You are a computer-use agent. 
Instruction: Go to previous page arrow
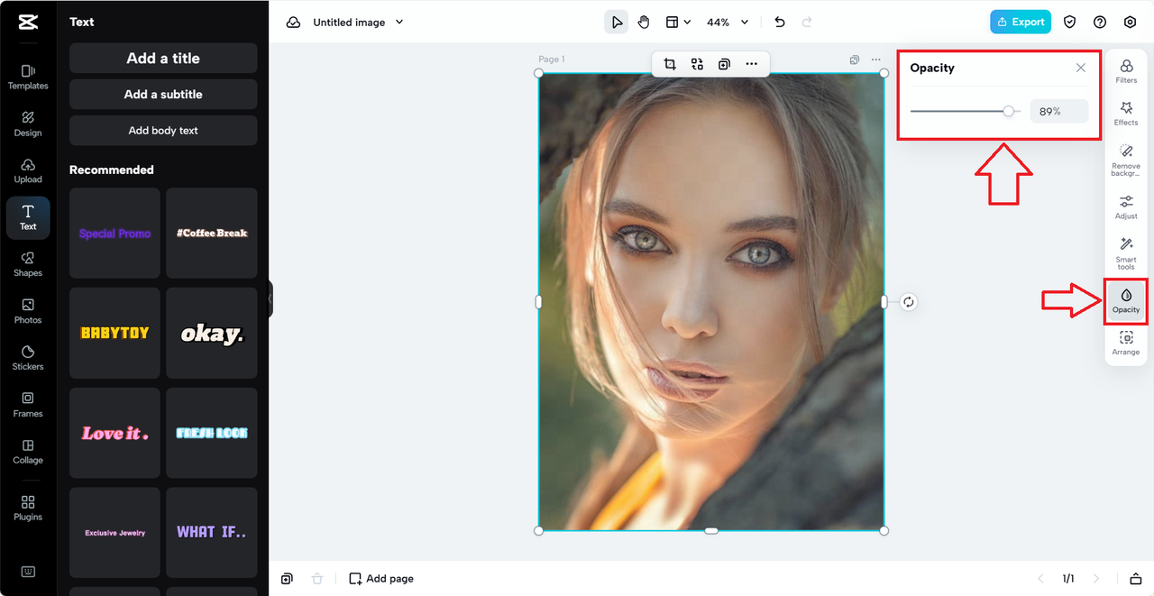click(1040, 579)
